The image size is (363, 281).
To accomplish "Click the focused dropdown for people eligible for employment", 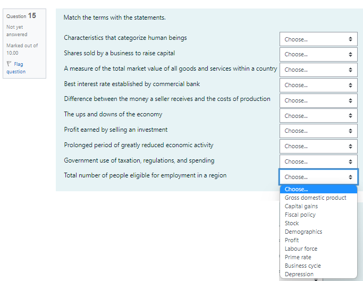I will coord(318,177).
